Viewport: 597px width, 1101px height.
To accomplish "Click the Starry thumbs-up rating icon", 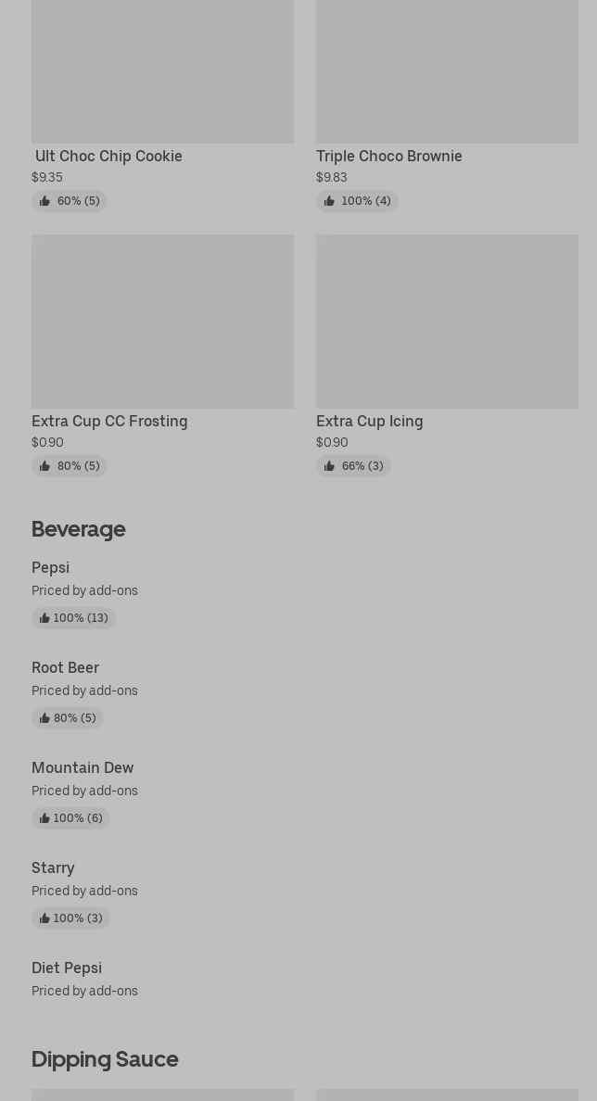I will [x=44, y=918].
